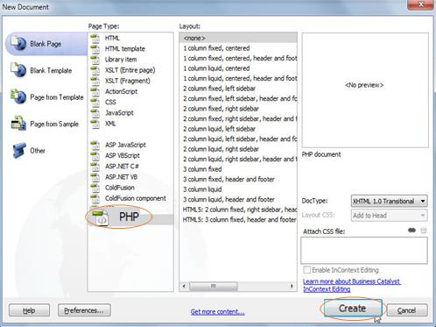Open the Layout CSS dropdown
Screen dimensions: 436x327
click(389, 216)
